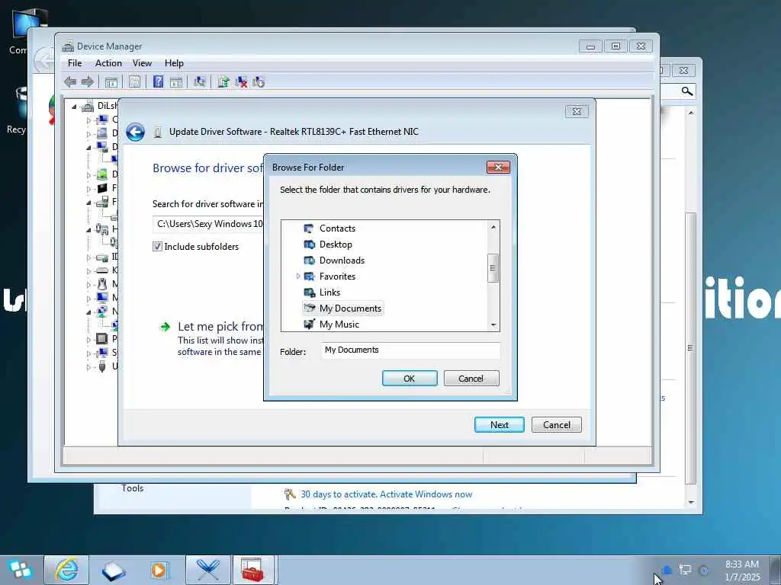Image resolution: width=781 pixels, height=585 pixels.
Task: Click Next in Update Driver Software
Action: point(499,425)
